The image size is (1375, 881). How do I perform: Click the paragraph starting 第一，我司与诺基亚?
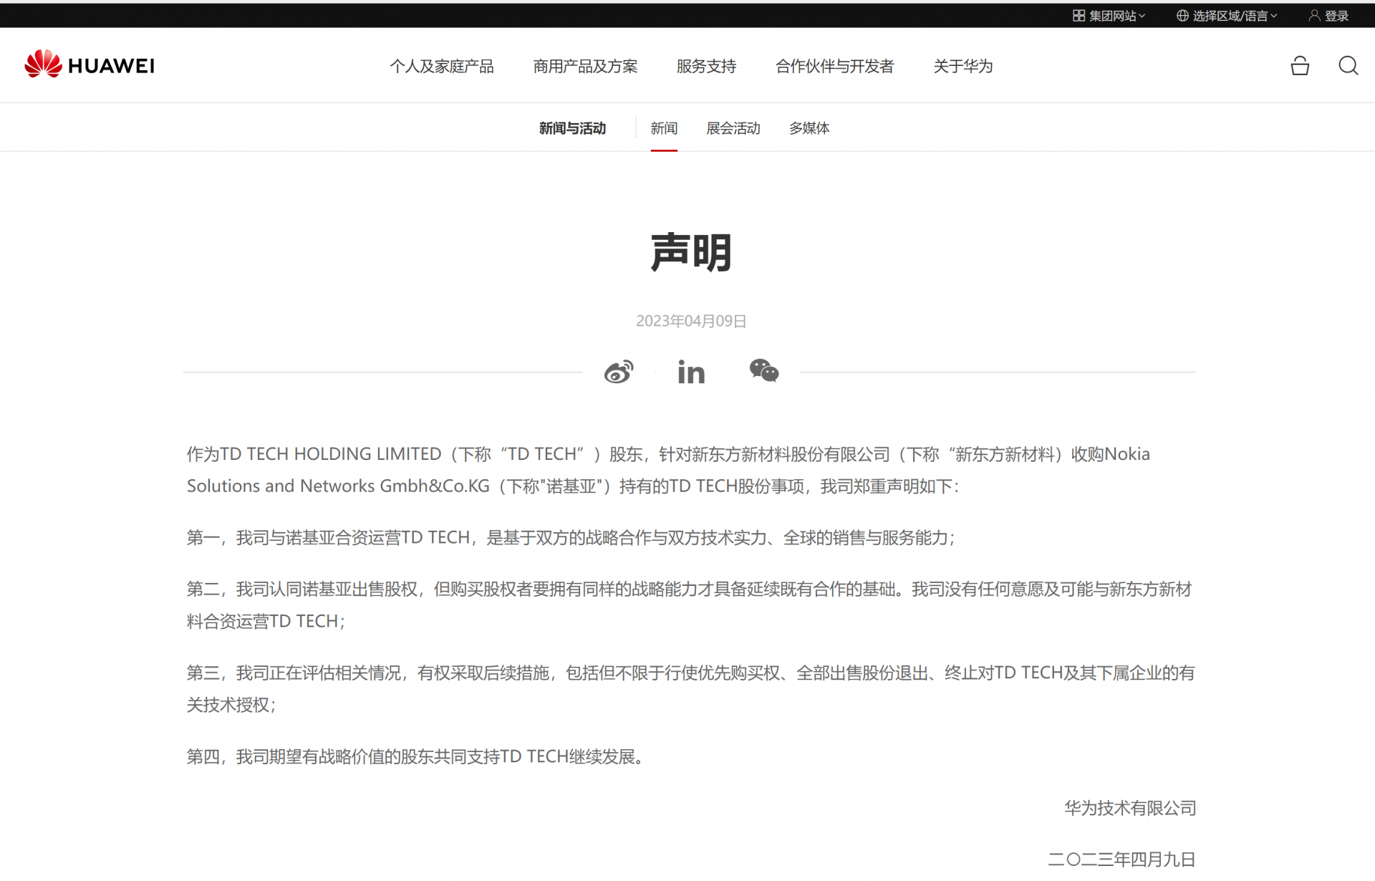click(571, 538)
